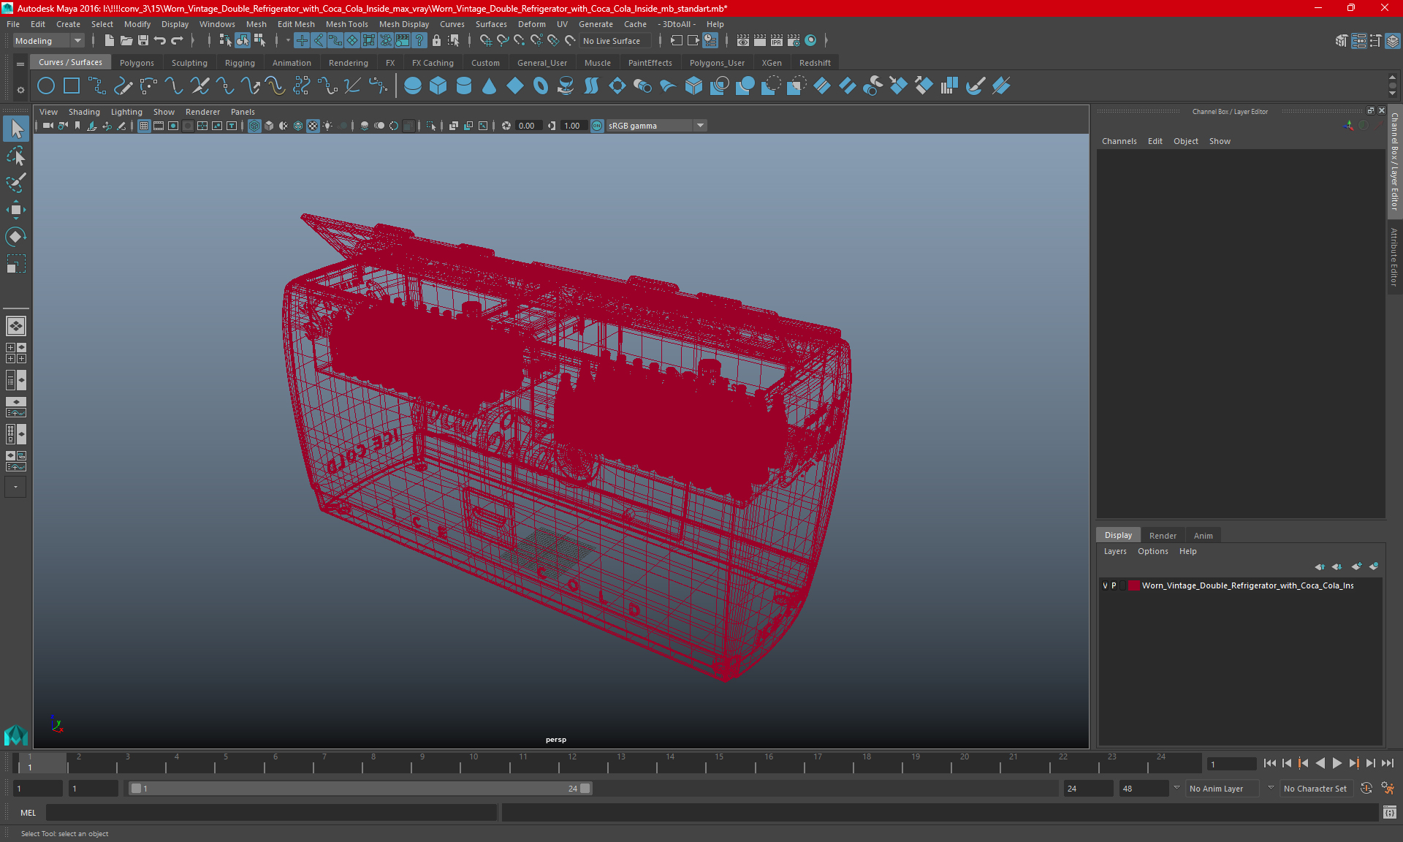
Task: Create a NURBS cone from shelf
Action: (x=490, y=86)
